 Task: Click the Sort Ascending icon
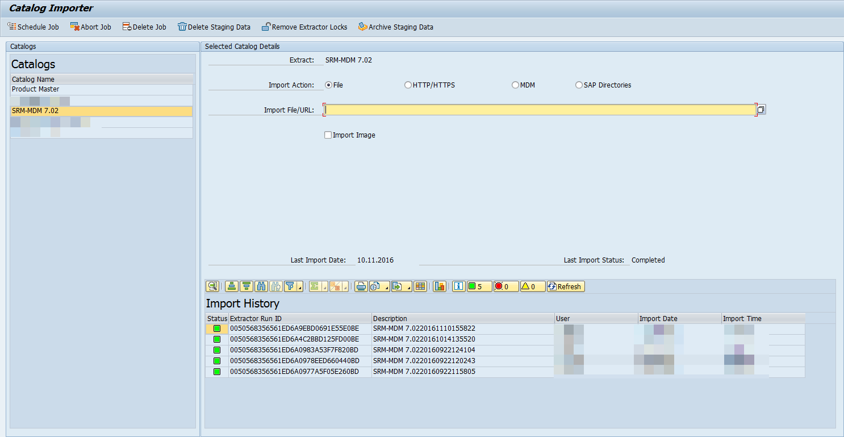(x=231, y=286)
